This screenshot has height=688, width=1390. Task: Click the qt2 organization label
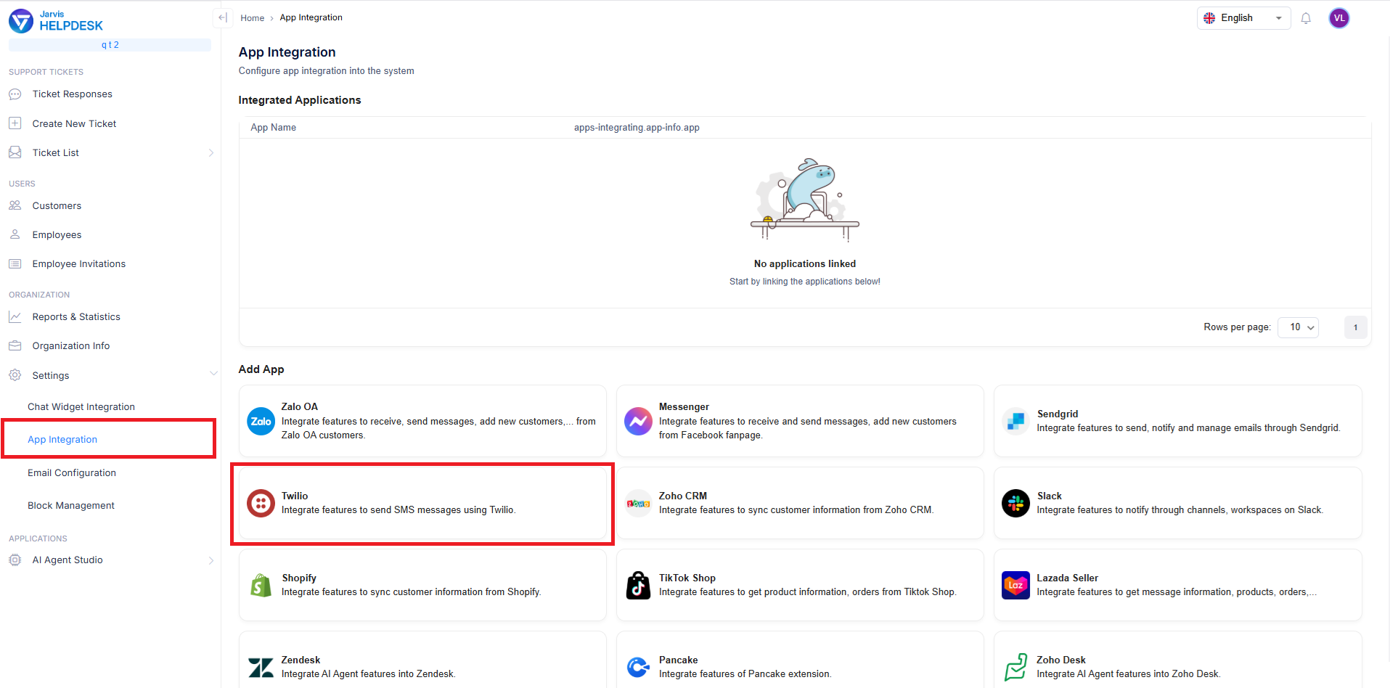110,45
